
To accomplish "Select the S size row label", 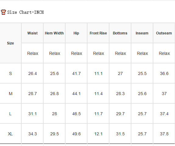I will pyautogui.click(x=10, y=73).
